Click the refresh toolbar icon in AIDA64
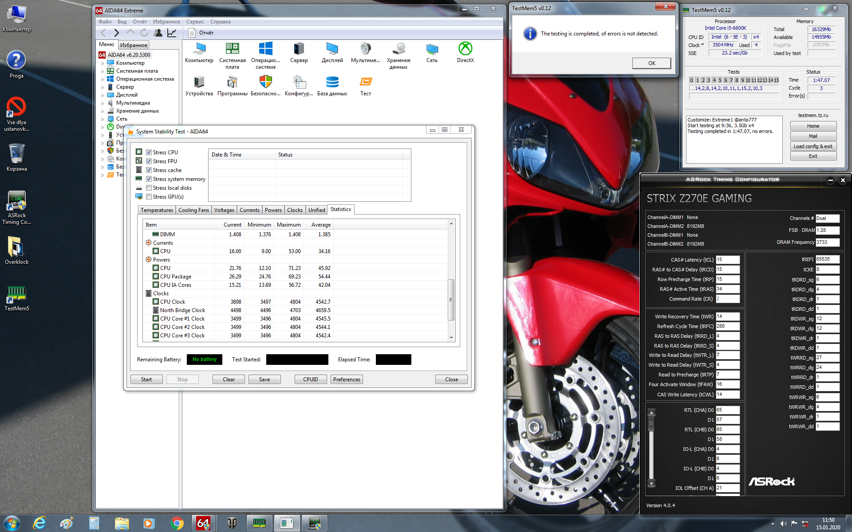 144,33
